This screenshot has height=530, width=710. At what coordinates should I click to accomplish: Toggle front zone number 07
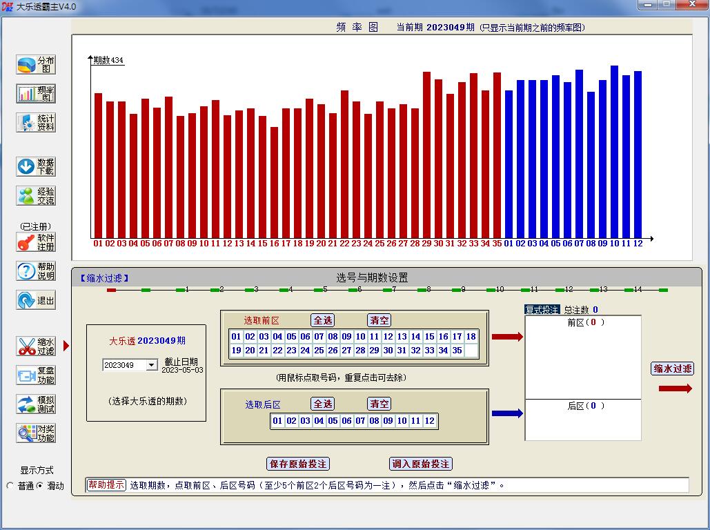(x=319, y=337)
